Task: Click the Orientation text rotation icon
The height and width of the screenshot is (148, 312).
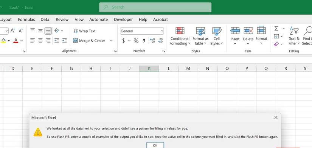Action: point(57,31)
